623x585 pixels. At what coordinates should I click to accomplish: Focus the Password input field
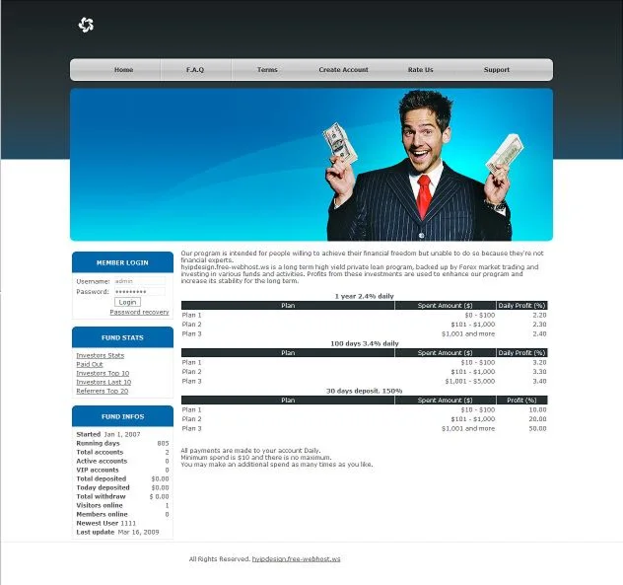140,291
